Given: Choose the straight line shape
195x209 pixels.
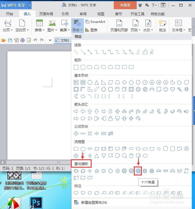Looking at the screenshot, I should pos(76,52).
